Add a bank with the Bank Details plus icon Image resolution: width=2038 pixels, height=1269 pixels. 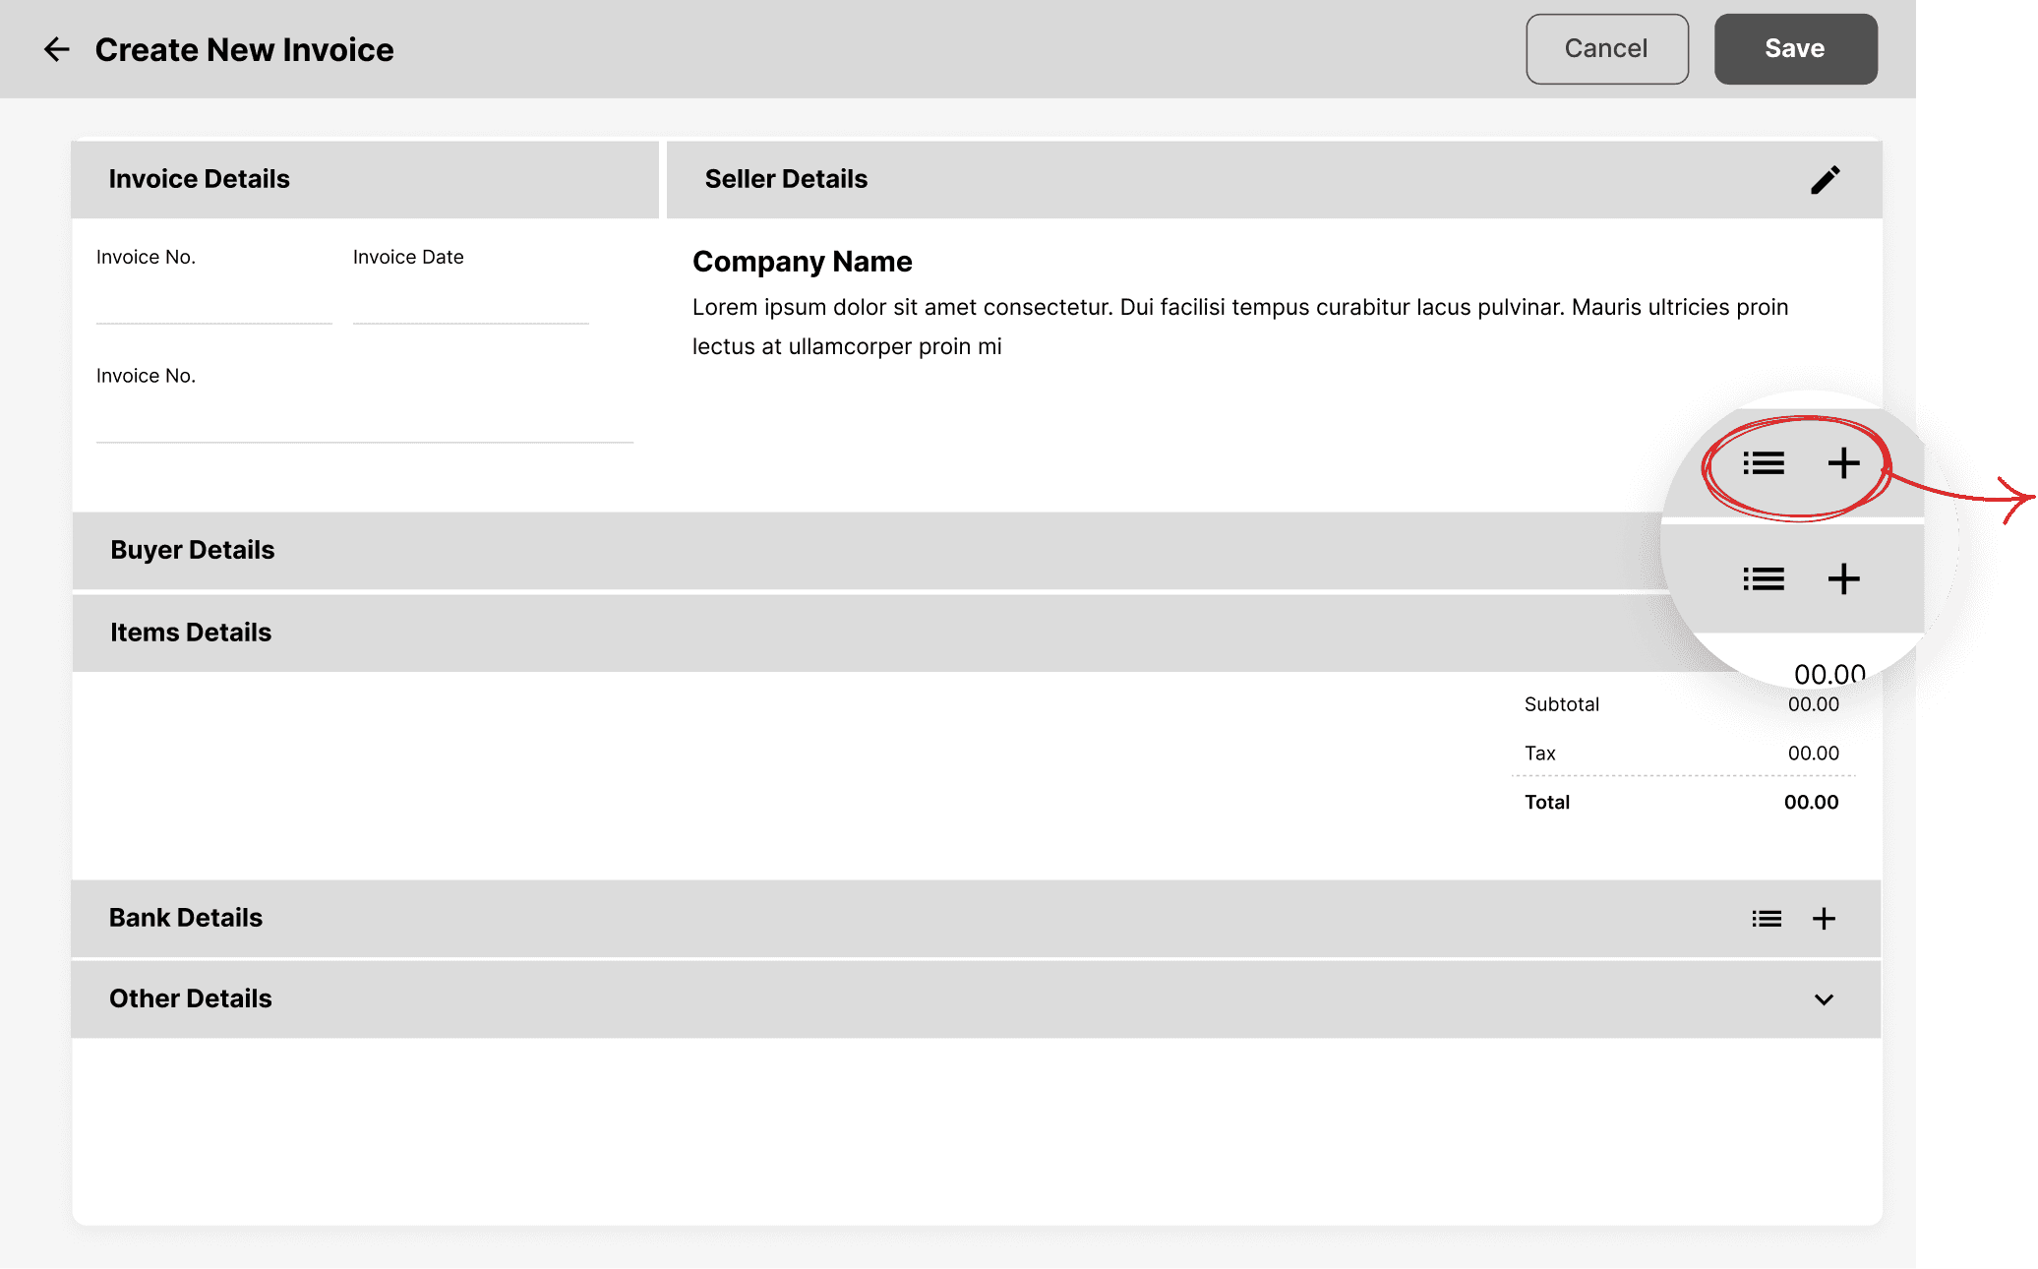(1824, 919)
